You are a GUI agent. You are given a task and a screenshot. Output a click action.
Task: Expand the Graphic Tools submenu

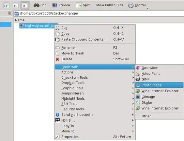tap(95, 88)
